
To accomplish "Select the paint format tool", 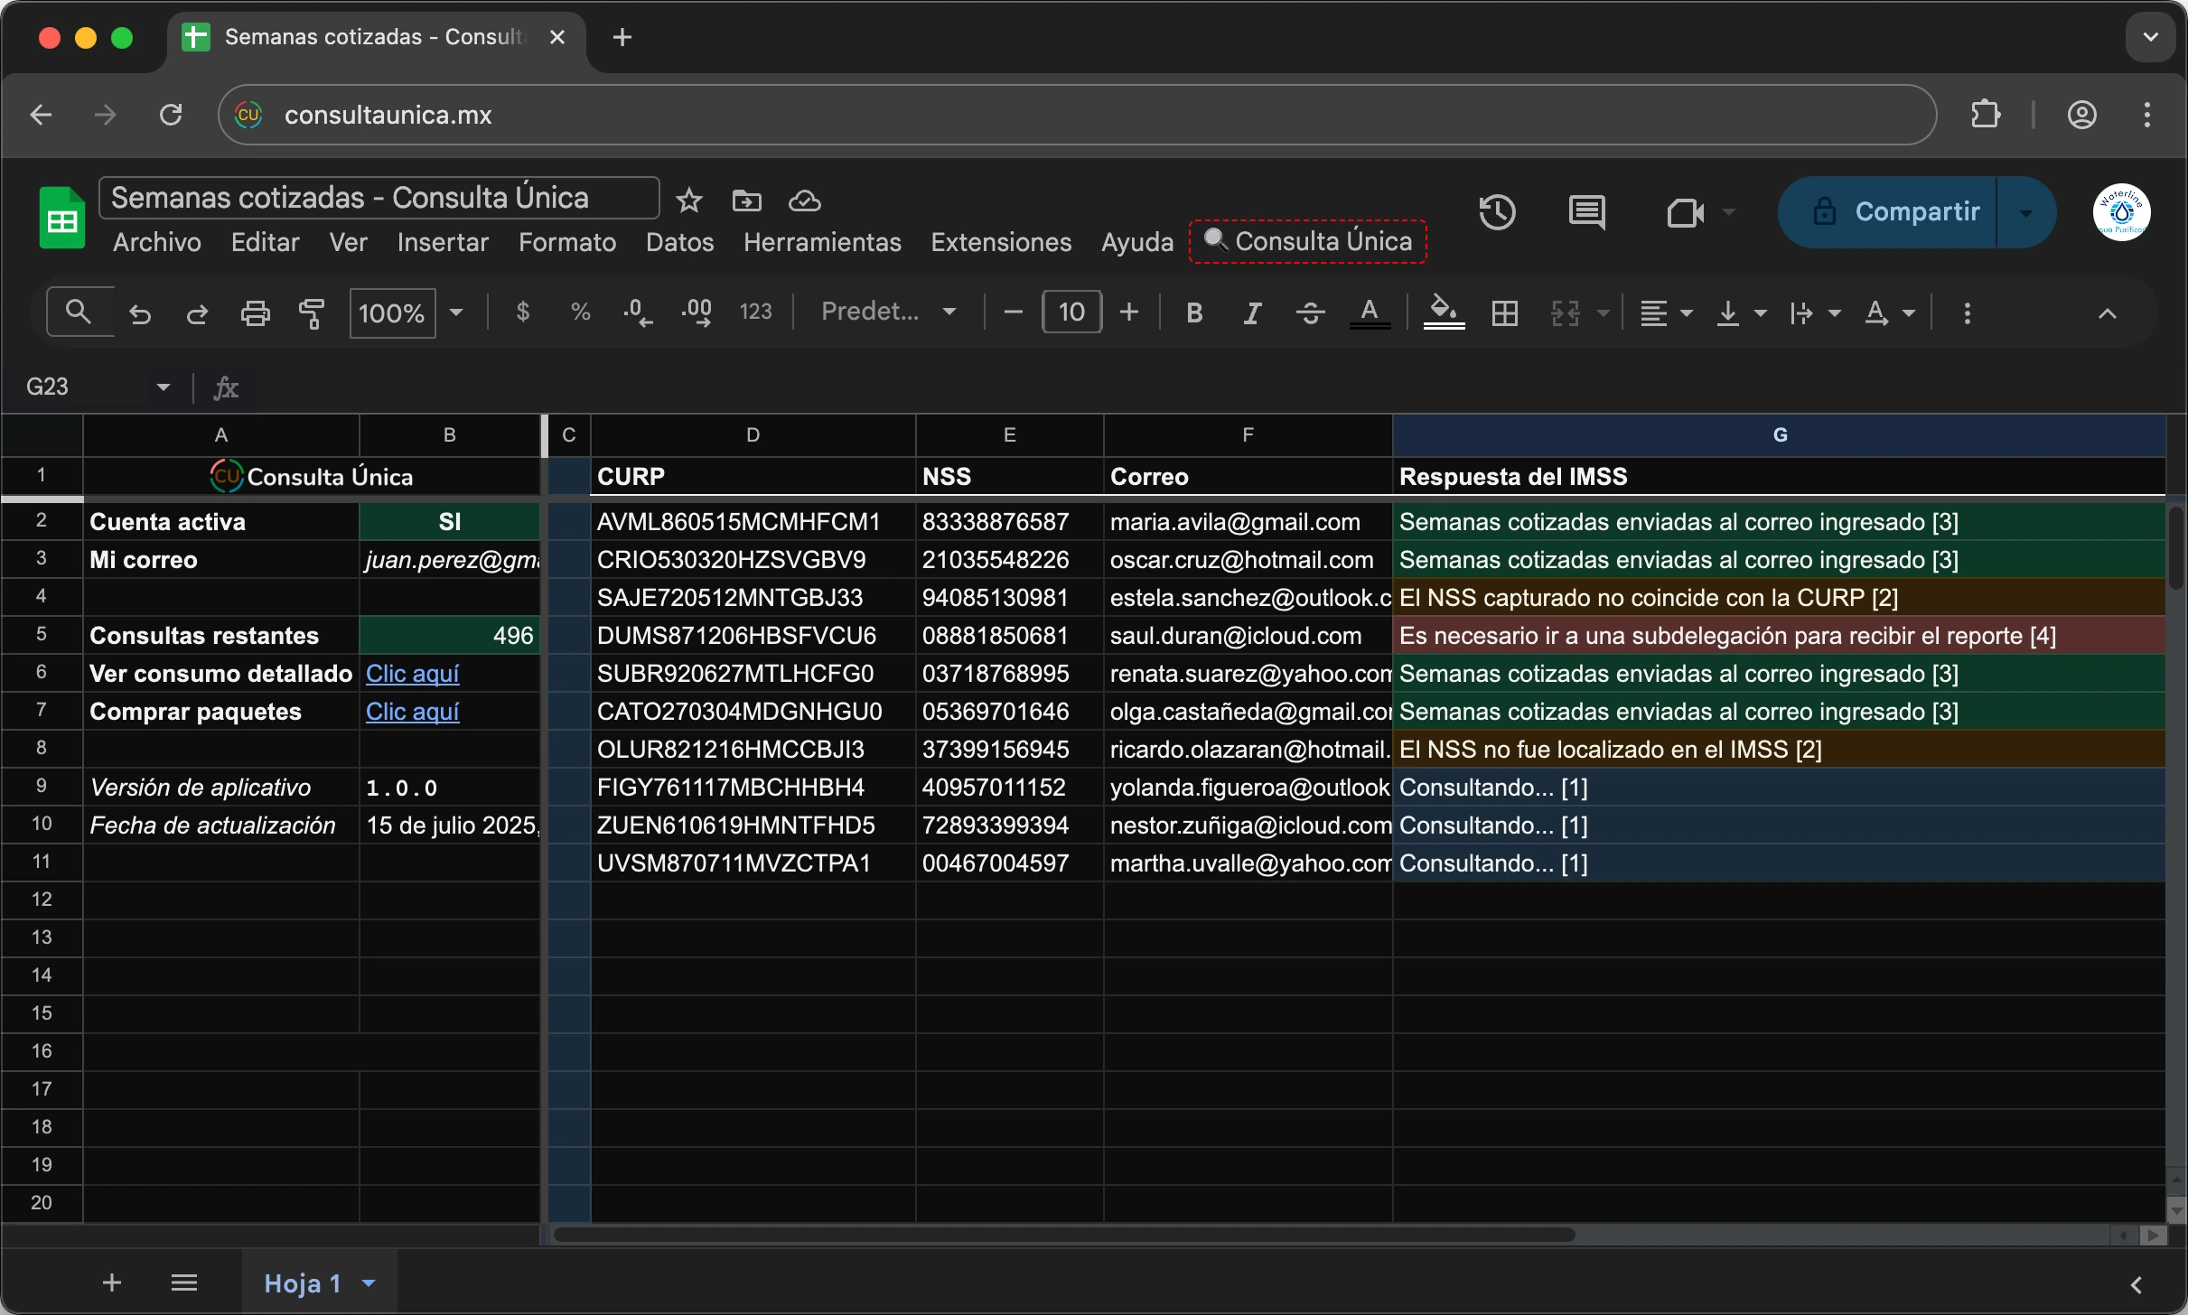I will 312,313.
